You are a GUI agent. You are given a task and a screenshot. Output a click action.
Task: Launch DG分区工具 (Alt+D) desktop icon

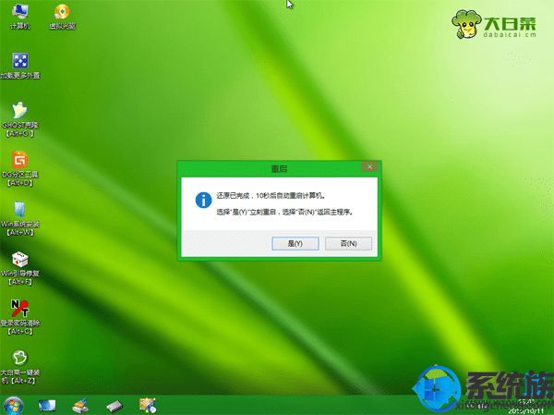click(x=20, y=169)
